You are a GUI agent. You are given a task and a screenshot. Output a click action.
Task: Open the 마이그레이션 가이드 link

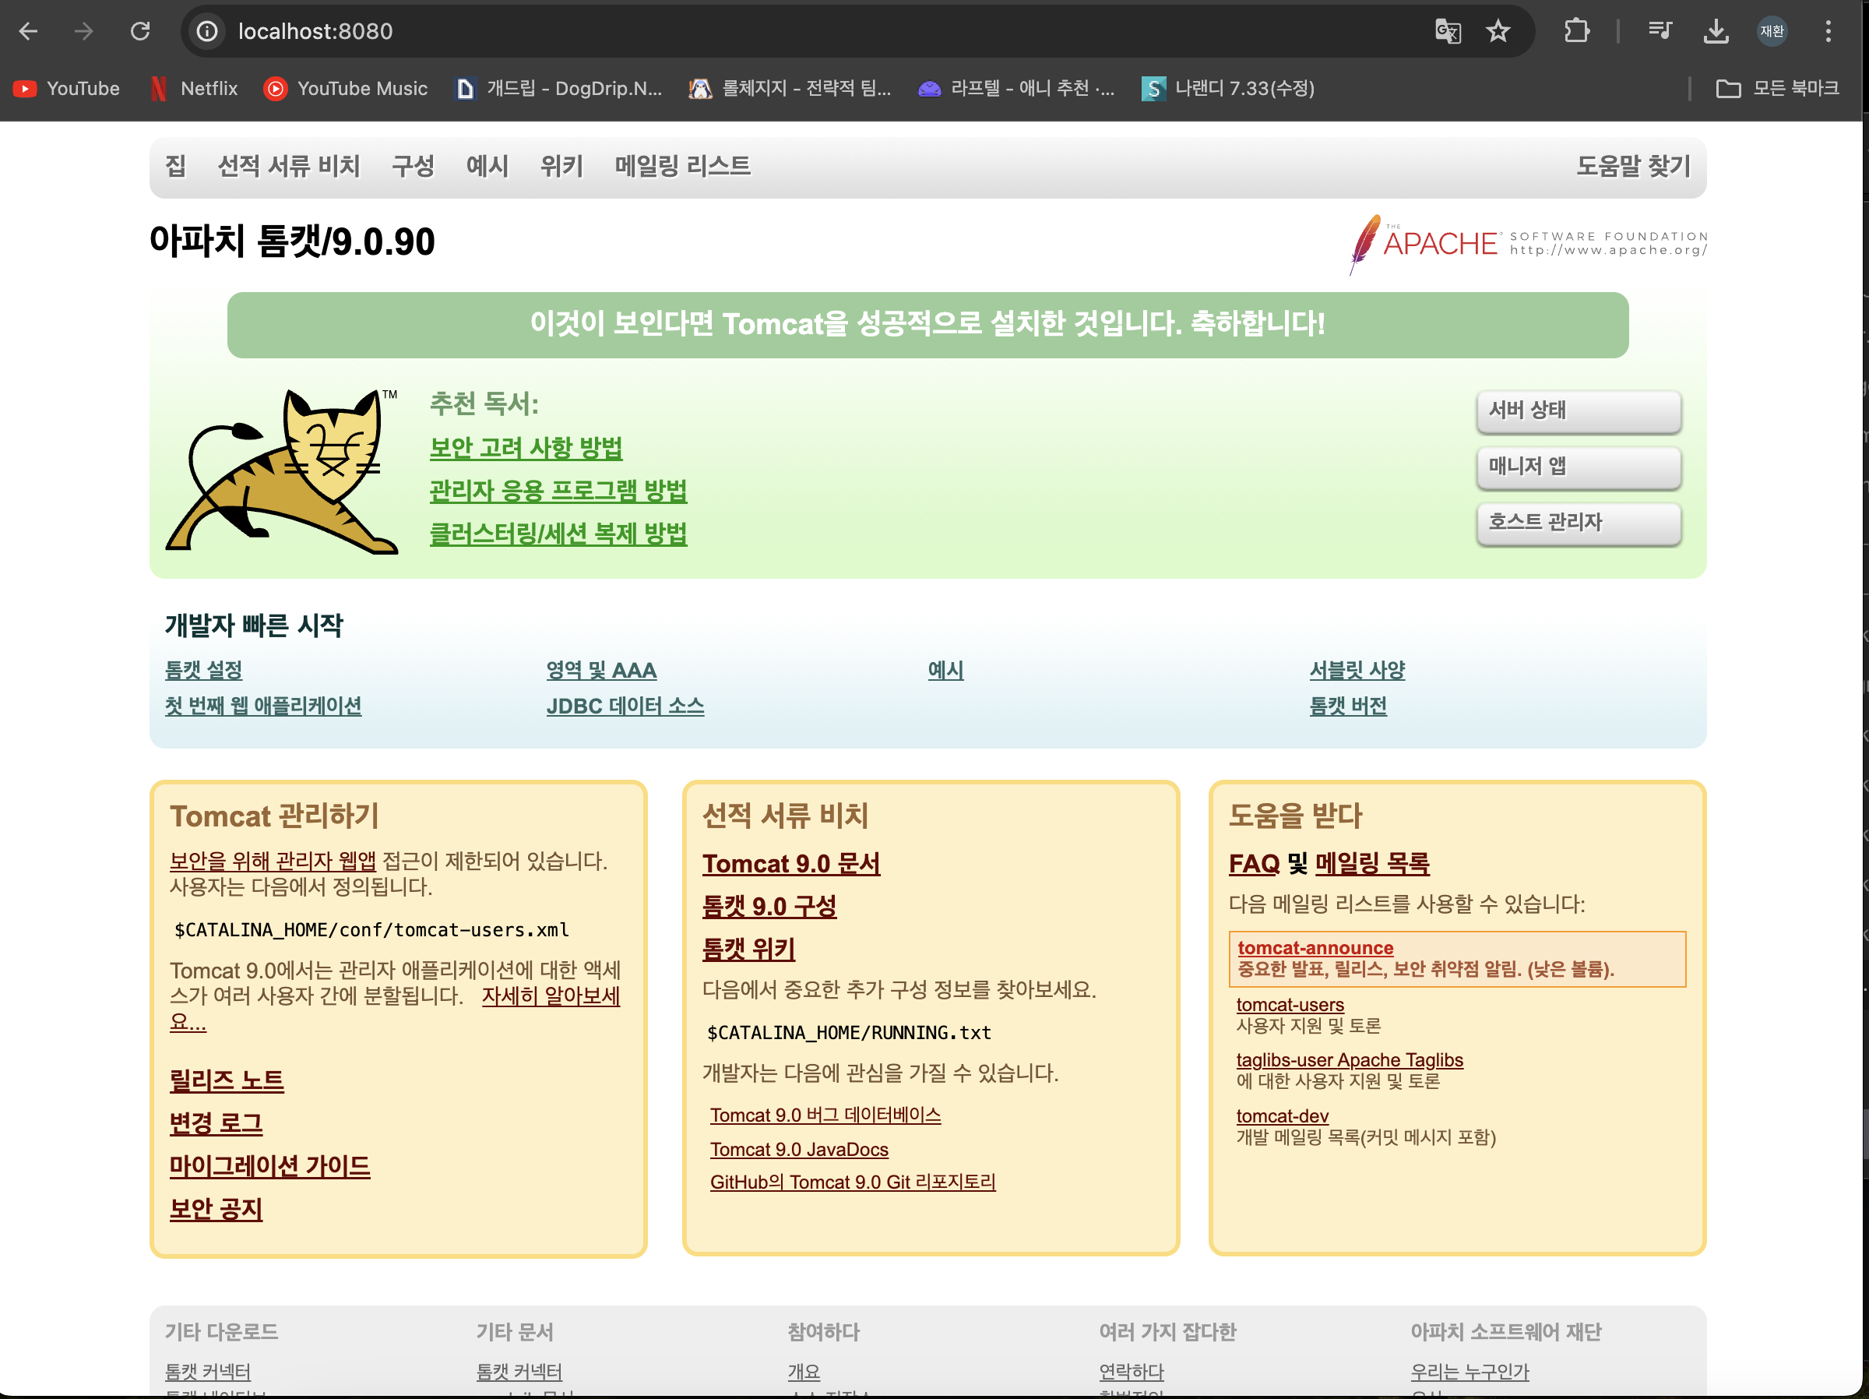click(269, 1168)
